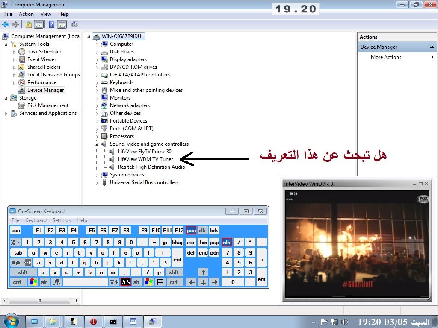Click the left pane scroll right arrow

point(77,301)
